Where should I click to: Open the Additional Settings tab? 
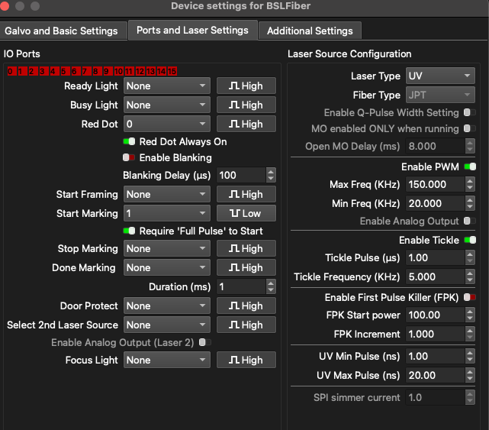pyautogui.click(x=309, y=31)
